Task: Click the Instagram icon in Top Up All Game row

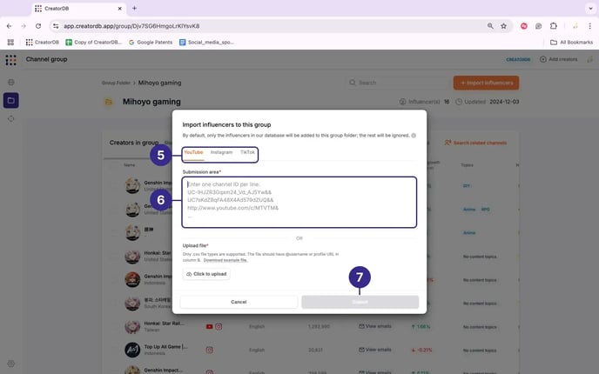Action: 209,350
